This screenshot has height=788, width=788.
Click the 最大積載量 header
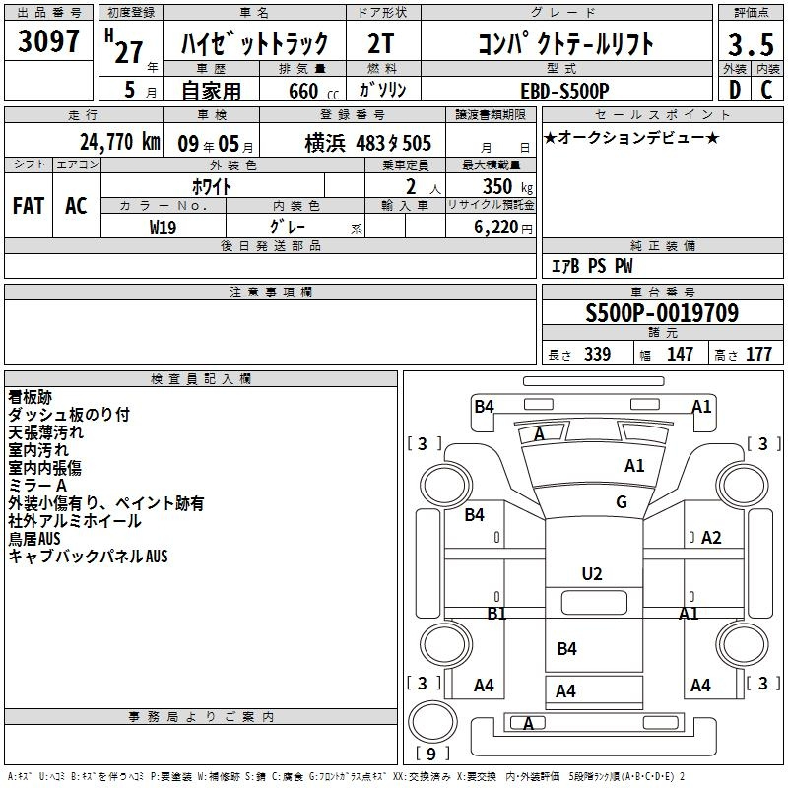click(x=491, y=164)
